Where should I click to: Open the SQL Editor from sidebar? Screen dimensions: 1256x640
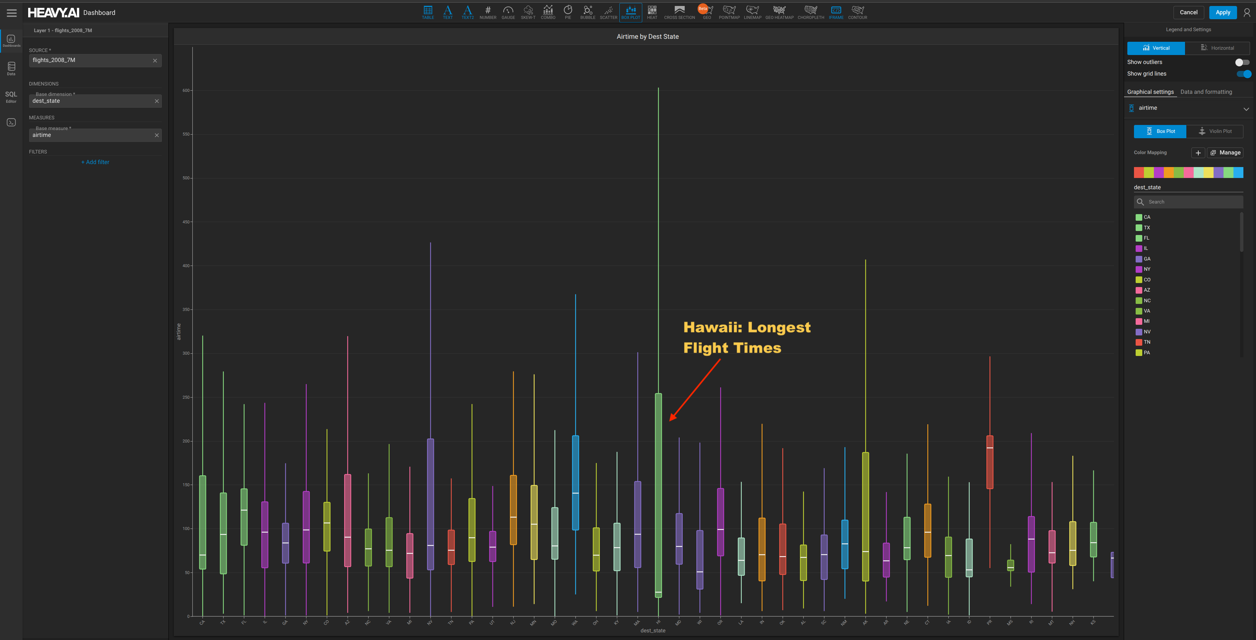point(11,96)
